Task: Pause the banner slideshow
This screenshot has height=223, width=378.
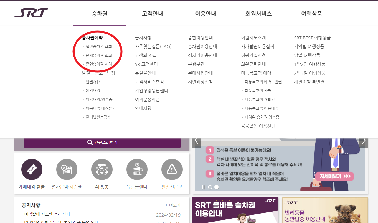Action: [x=203, y=187]
